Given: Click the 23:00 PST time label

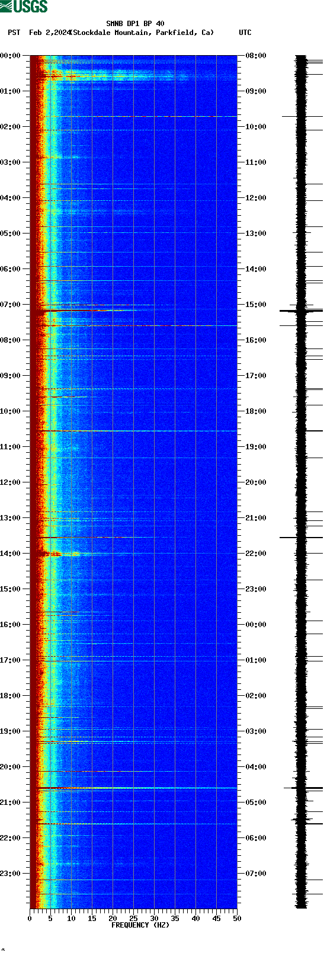Looking at the screenshot, I should (x=11, y=874).
